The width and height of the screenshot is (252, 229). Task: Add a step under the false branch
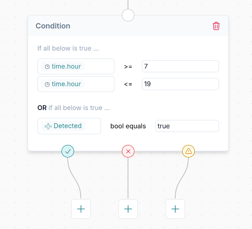(x=128, y=209)
